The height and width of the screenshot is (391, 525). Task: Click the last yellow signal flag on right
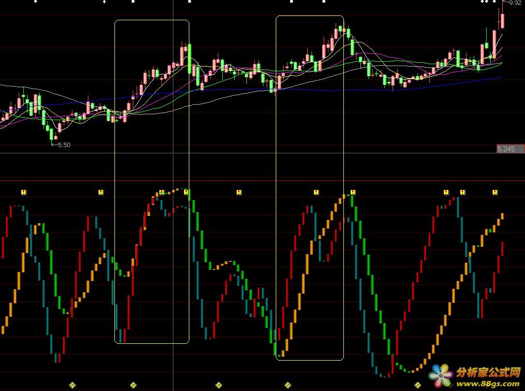(495, 192)
